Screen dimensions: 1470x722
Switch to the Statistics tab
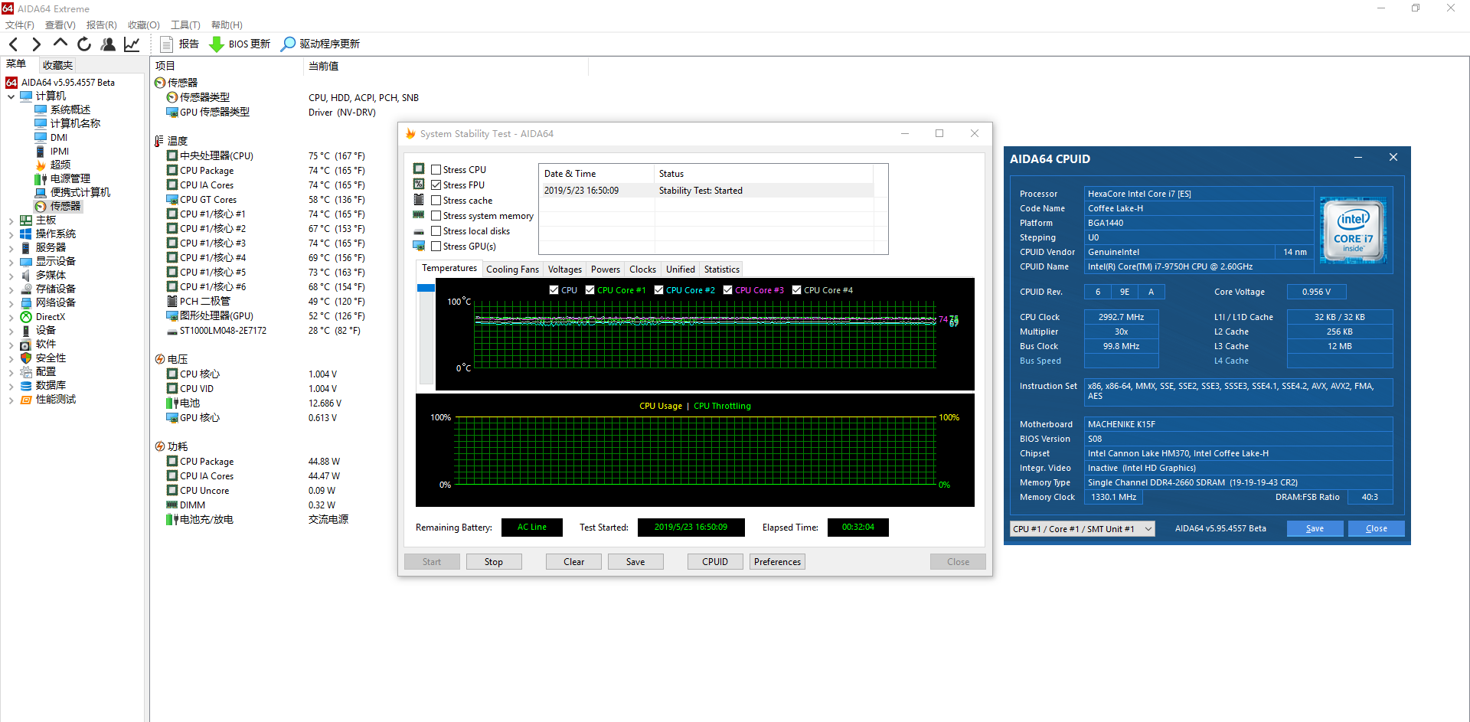[x=722, y=270]
